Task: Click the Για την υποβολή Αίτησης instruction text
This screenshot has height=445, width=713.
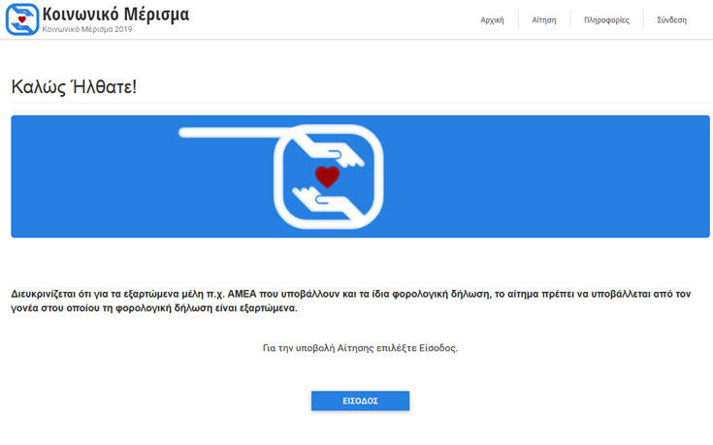Action: (359, 347)
